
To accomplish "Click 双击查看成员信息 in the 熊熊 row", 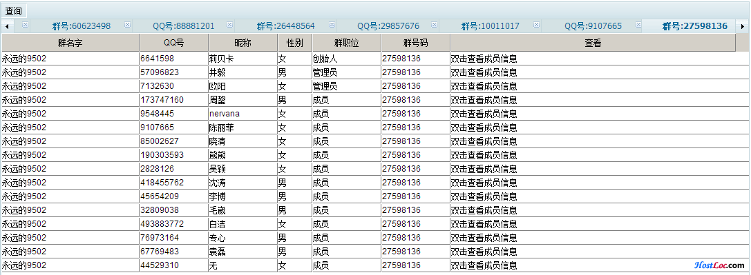I will [484, 155].
